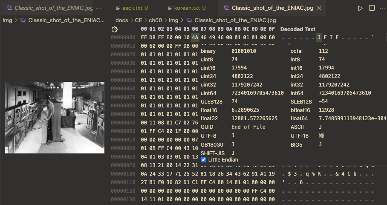Screen dimensions: 387x205
Task: Select byte 60 at end of row 00000000
Action: [x=272, y=38]
